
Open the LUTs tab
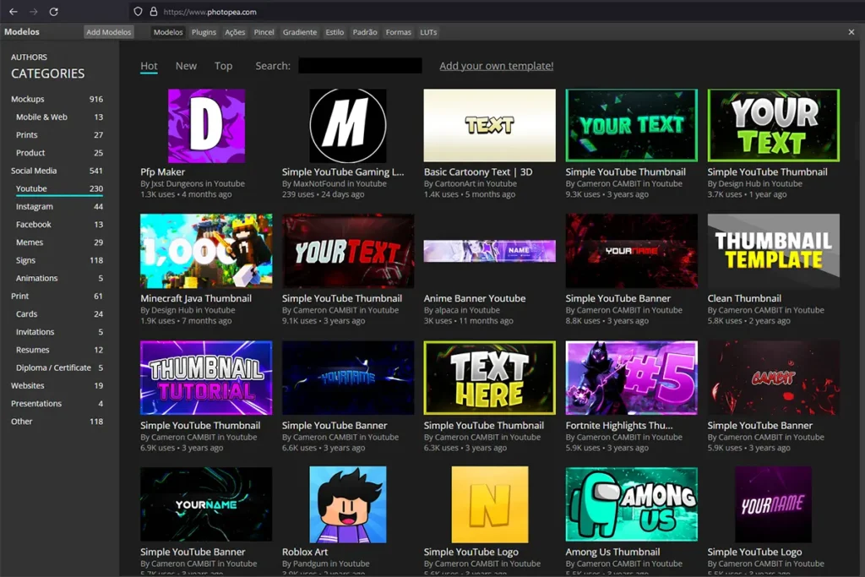click(x=428, y=32)
